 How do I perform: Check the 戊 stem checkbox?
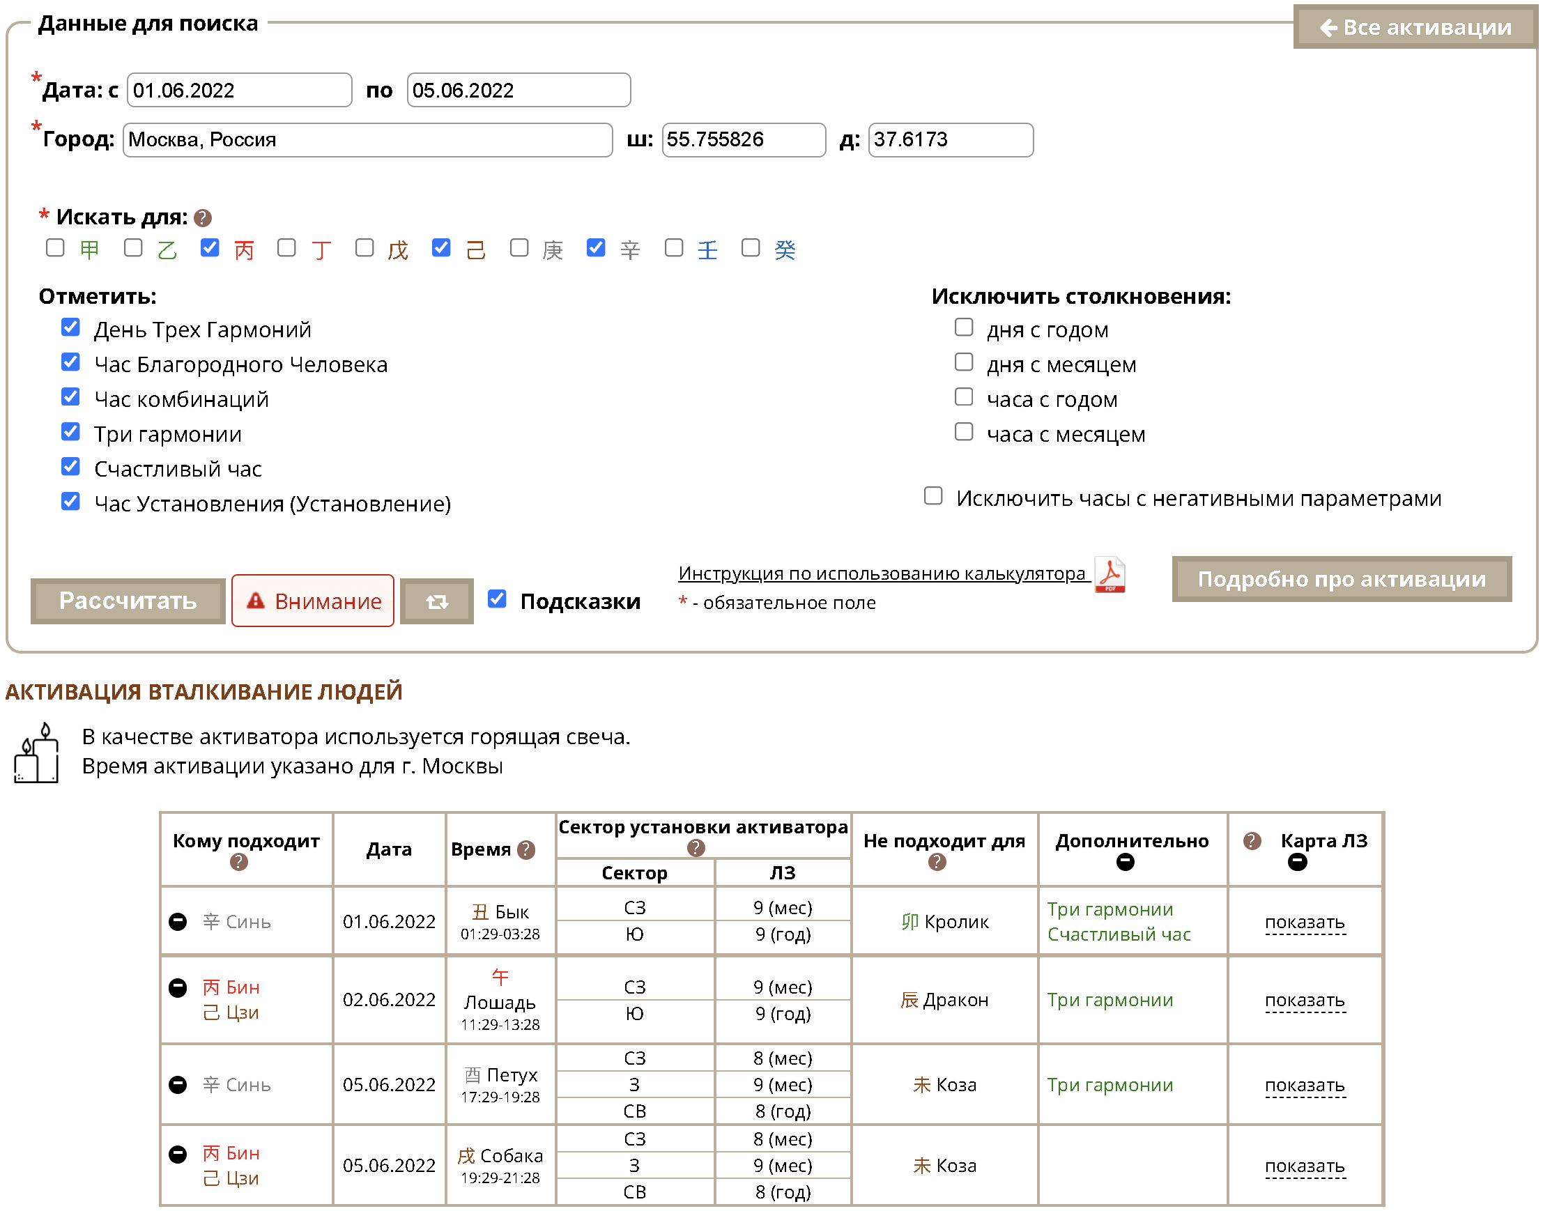[364, 248]
